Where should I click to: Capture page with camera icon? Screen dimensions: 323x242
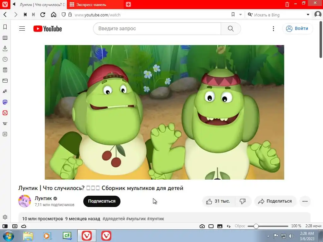[202, 226]
